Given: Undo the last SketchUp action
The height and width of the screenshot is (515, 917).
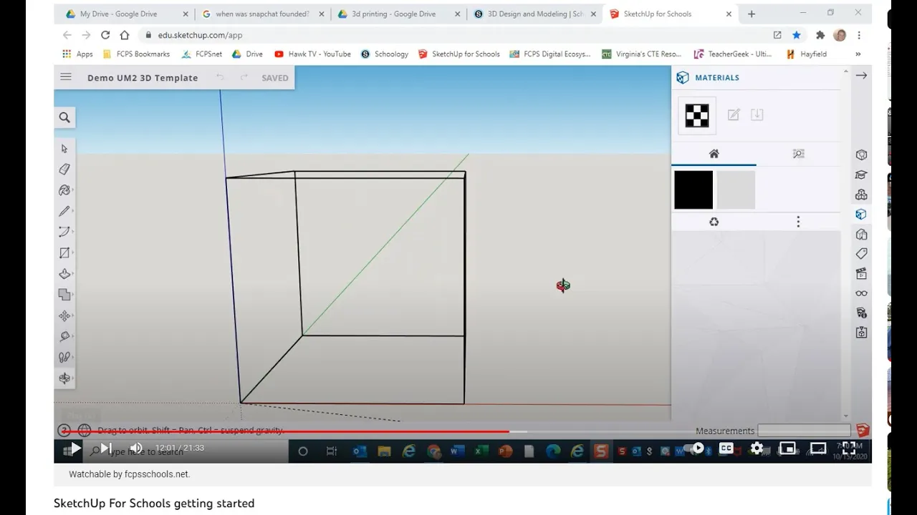Looking at the screenshot, I should pos(220,77).
